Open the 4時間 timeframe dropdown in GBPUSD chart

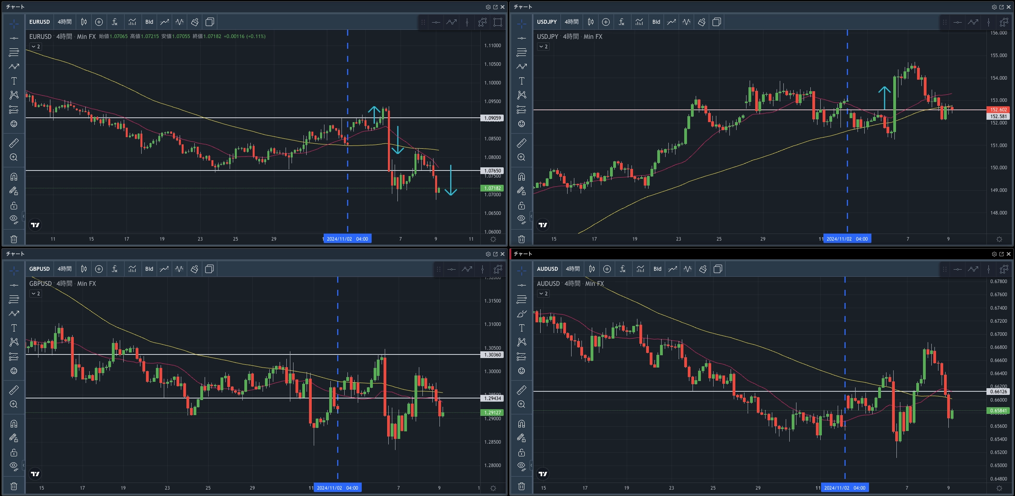click(x=65, y=269)
